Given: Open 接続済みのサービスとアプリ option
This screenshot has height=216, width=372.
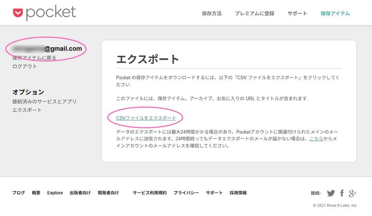Looking at the screenshot, I should [x=44, y=101].
